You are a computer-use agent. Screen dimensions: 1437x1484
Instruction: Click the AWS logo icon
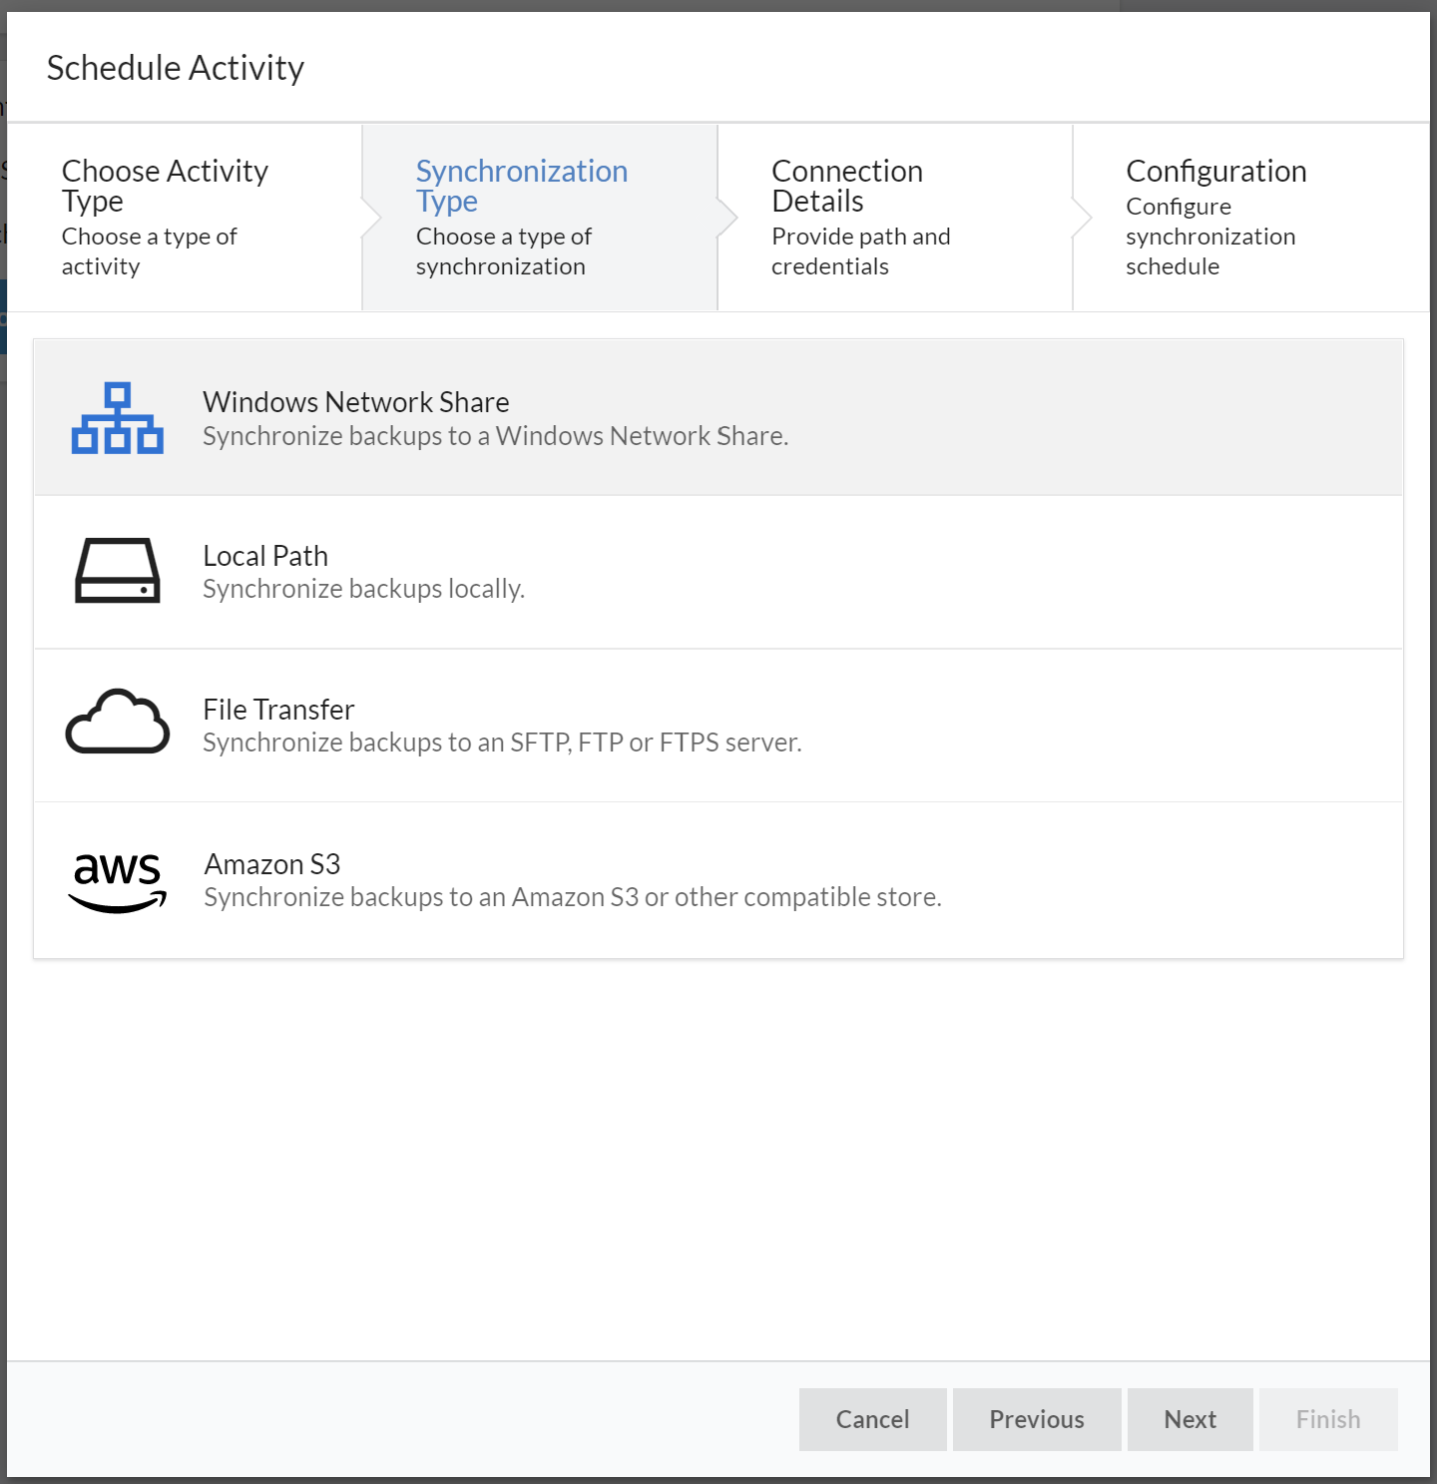(x=118, y=881)
